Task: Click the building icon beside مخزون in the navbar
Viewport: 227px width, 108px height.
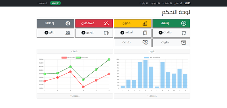Action: click(181, 3)
